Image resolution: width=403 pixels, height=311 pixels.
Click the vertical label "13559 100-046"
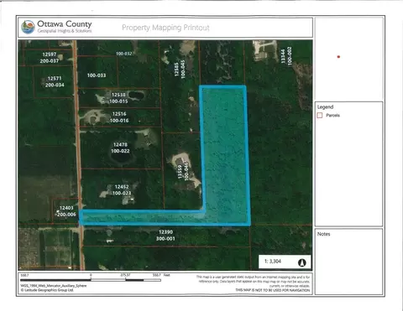[x=183, y=171]
